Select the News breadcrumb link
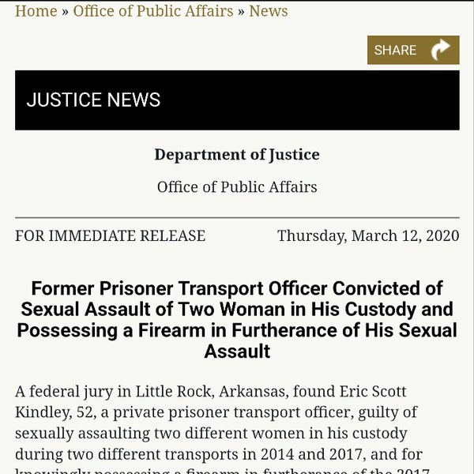This screenshot has width=474, height=474. (269, 11)
